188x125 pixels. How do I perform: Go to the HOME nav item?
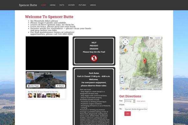(43, 5)
